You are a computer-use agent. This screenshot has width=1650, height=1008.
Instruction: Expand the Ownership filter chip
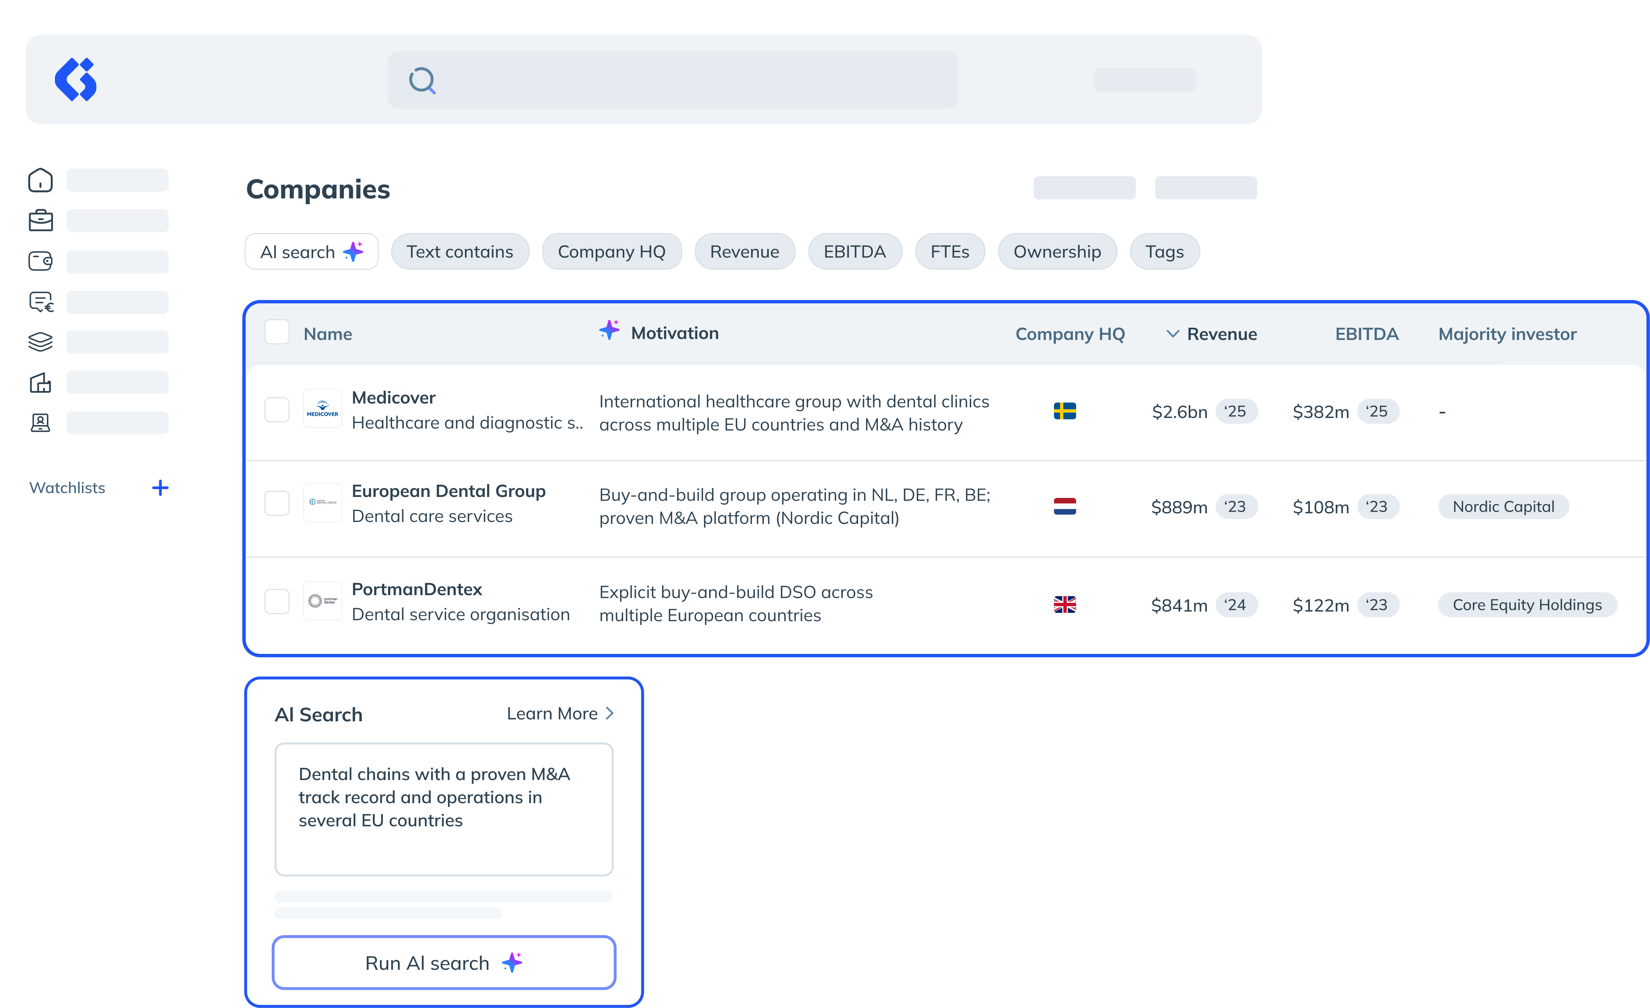click(1057, 252)
